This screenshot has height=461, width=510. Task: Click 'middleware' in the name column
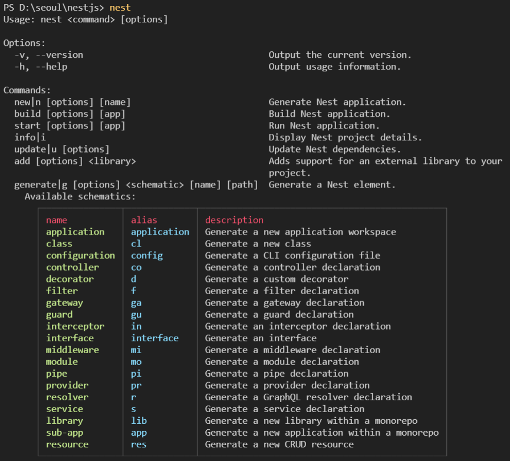pyautogui.click(x=73, y=350)
